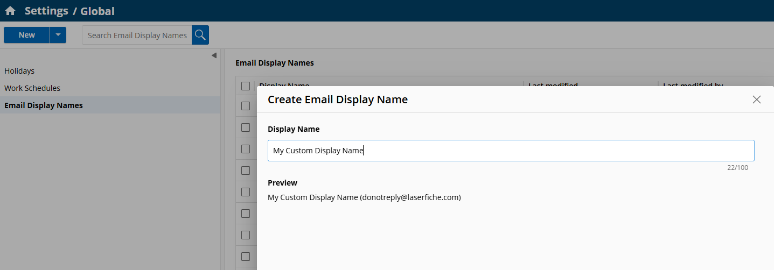Open the New button dropdown arrow

coord(58,35)
